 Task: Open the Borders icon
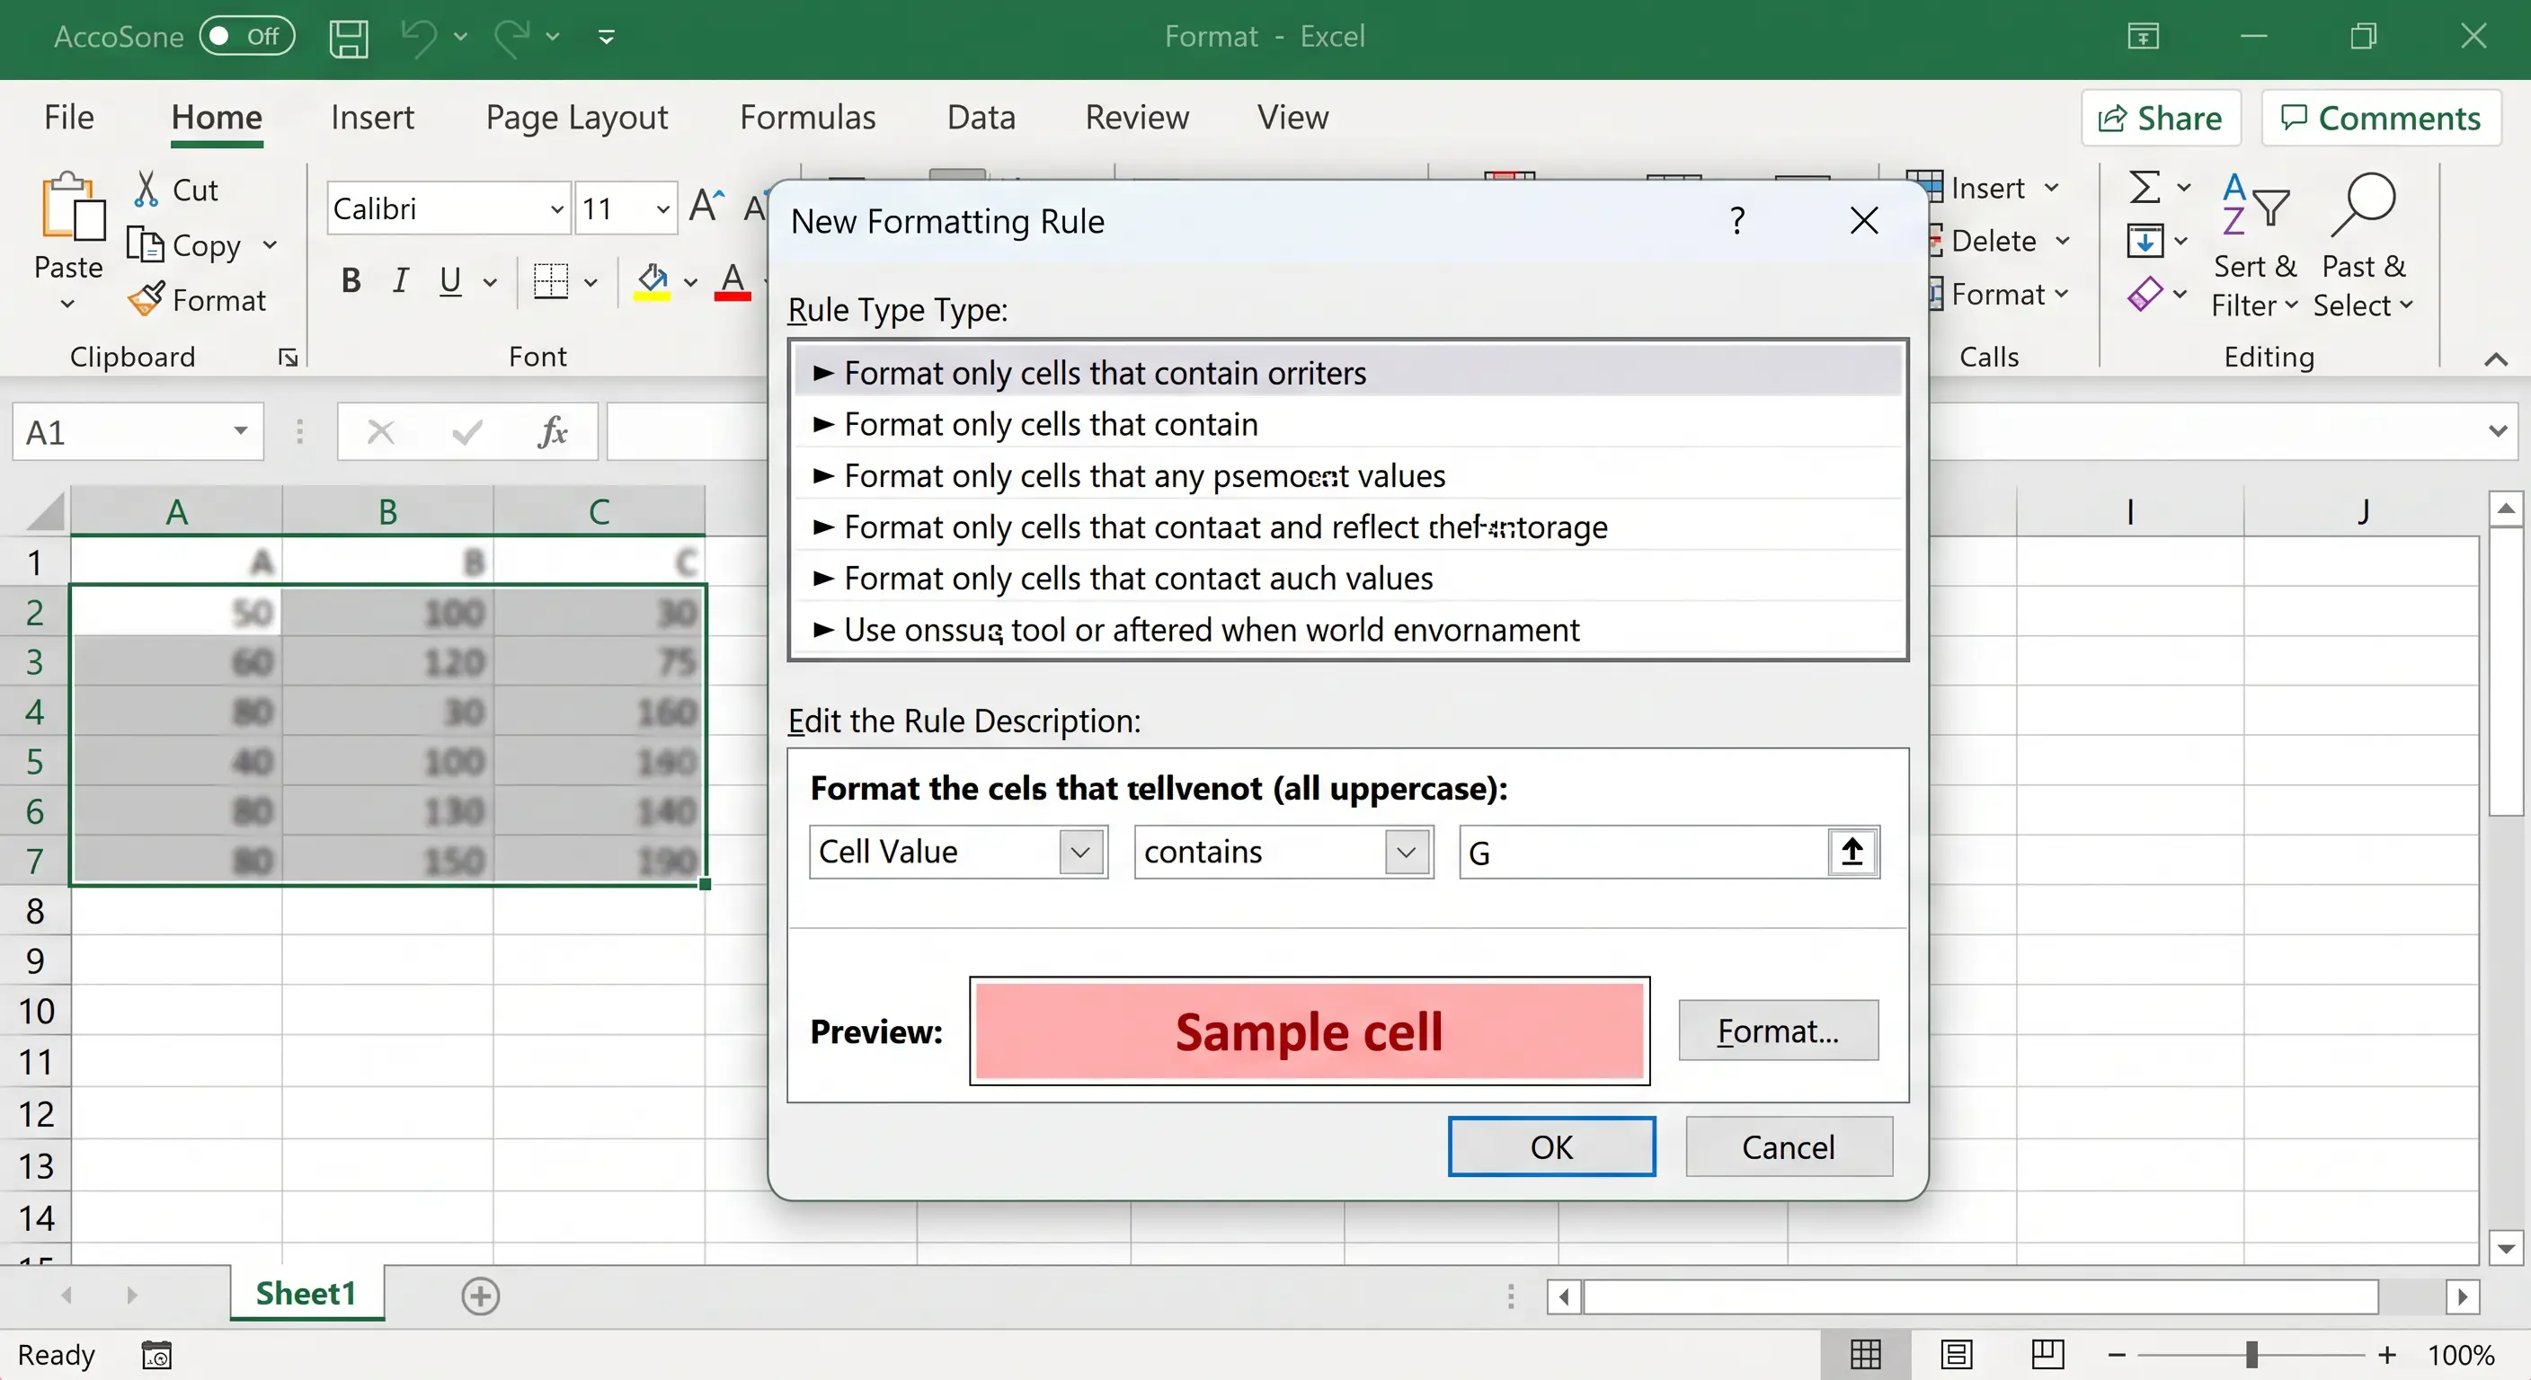pos(550,281)
